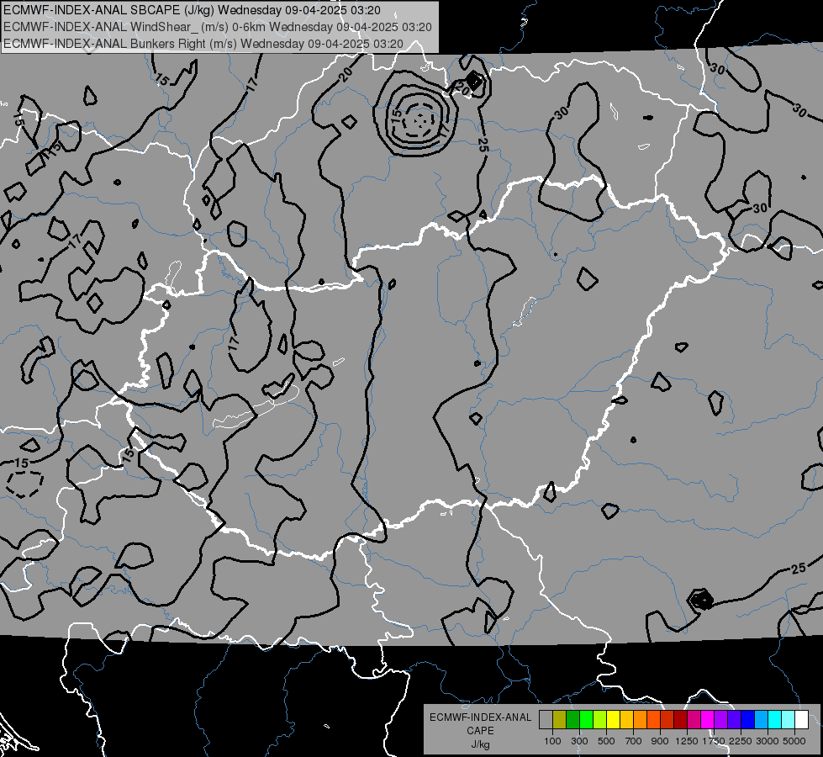Viewport: 823px width, 757px height.
Task: Click the 700 legend value label
Action: click(x=633, y=741)
